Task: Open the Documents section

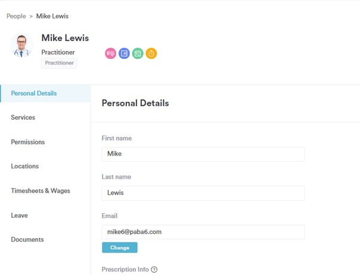Action: pos(27,240)
